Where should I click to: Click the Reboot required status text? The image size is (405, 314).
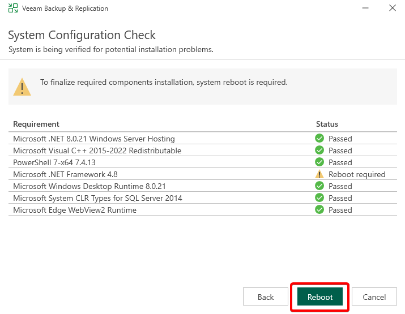(357, 174)
